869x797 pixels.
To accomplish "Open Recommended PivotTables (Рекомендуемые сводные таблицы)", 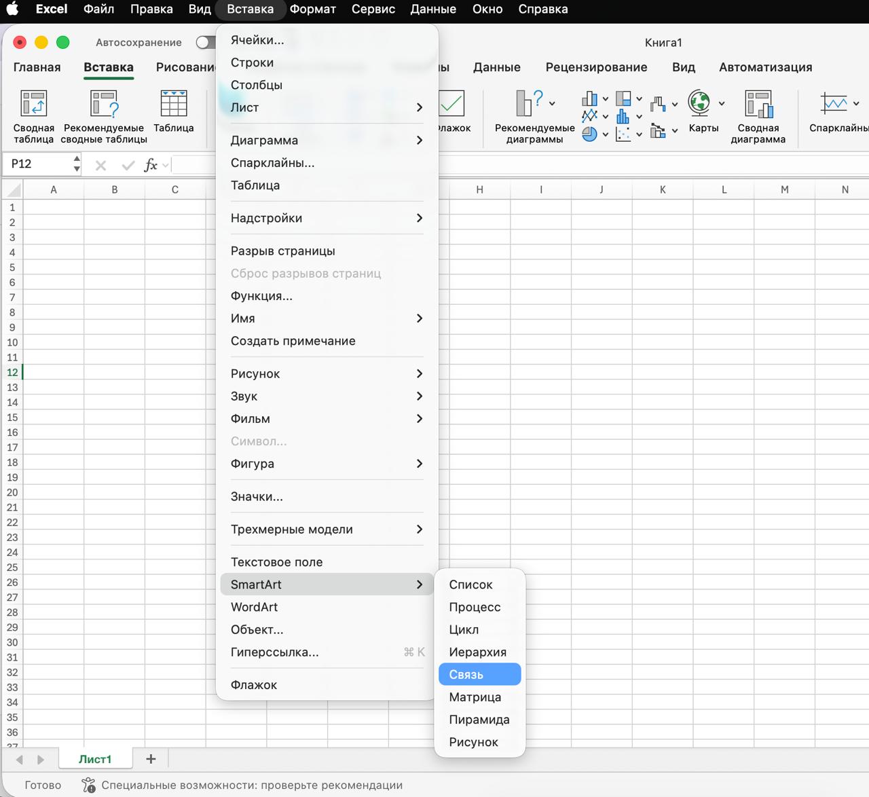I will (x=104, y=105).
